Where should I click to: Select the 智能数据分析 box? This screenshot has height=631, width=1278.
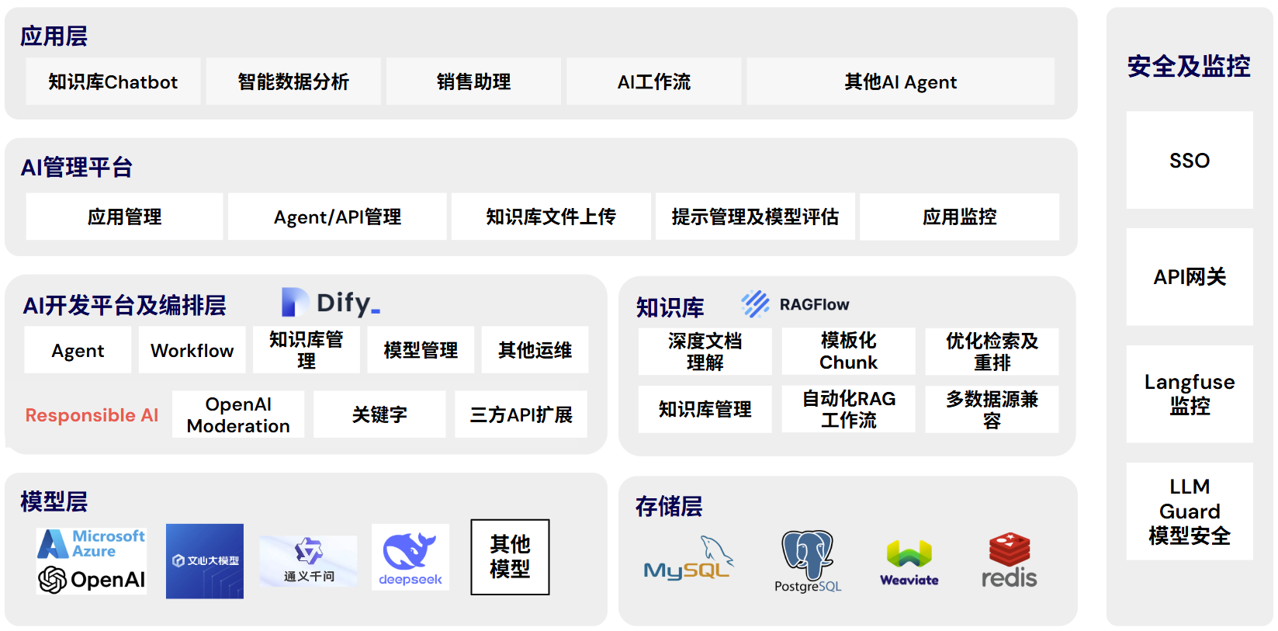point(293,81)
